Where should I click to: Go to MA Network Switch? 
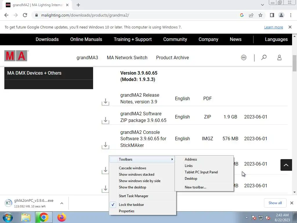127,57
